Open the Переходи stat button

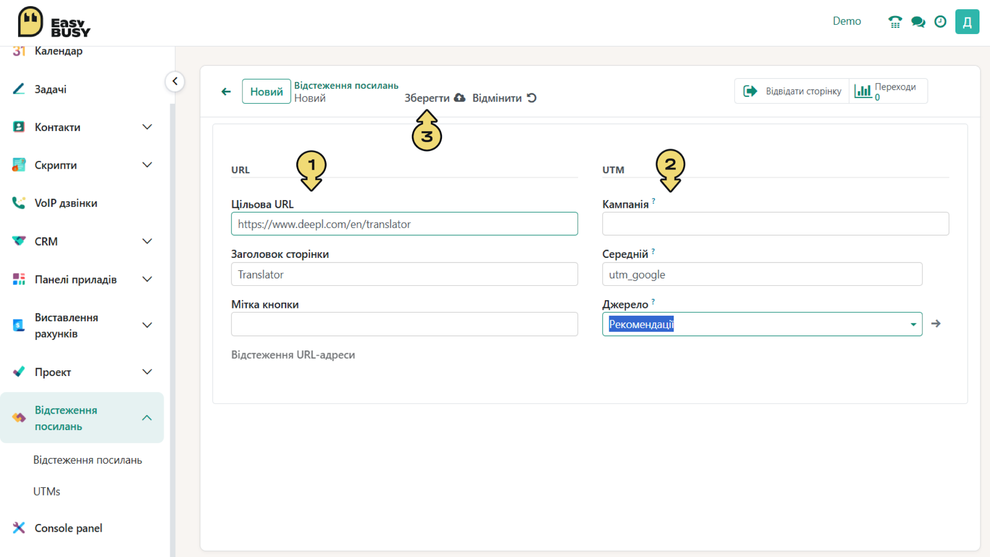pyautogui.click(x=888, y=91)
